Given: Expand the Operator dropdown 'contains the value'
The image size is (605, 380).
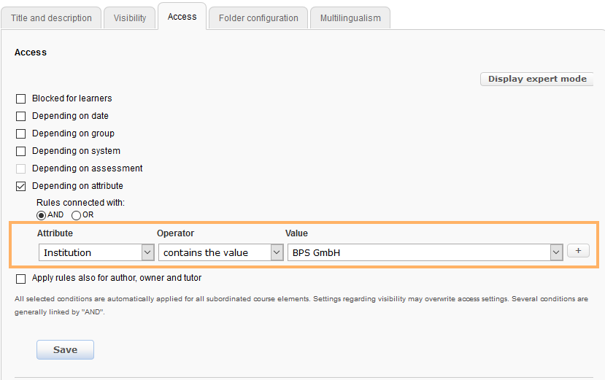Looking at the screenshot, I should pos(222,252).
